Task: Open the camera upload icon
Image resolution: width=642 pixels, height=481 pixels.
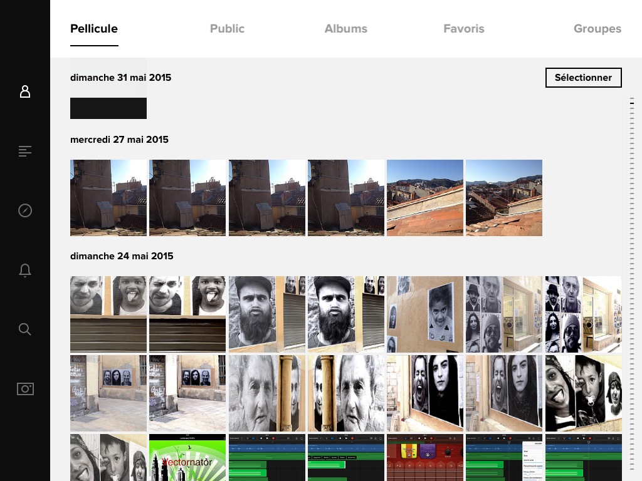Action: (25, 388)
